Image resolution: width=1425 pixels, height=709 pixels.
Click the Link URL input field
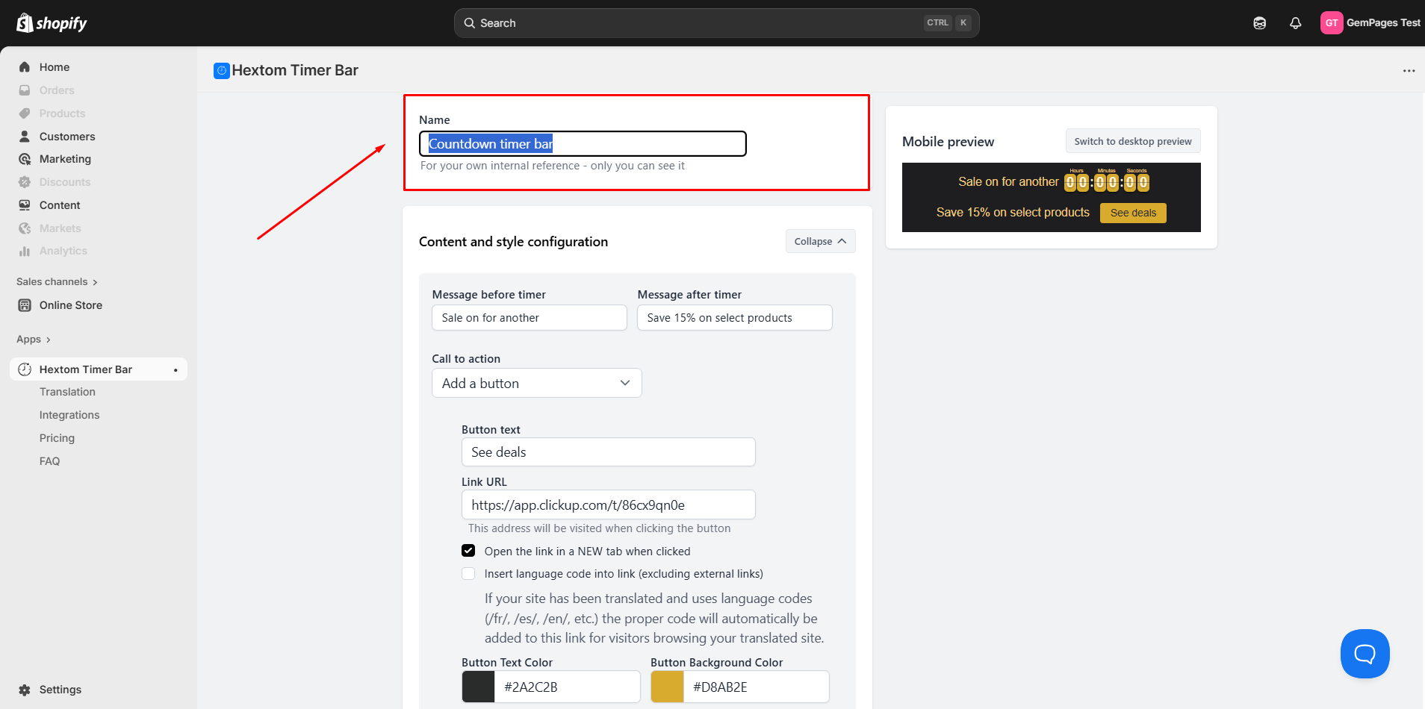point(608,505)
